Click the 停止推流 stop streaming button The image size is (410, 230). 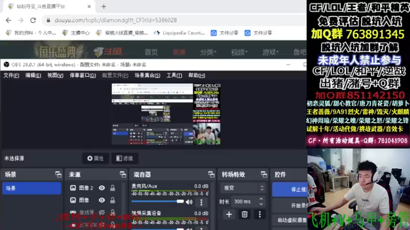coord(290,189)
